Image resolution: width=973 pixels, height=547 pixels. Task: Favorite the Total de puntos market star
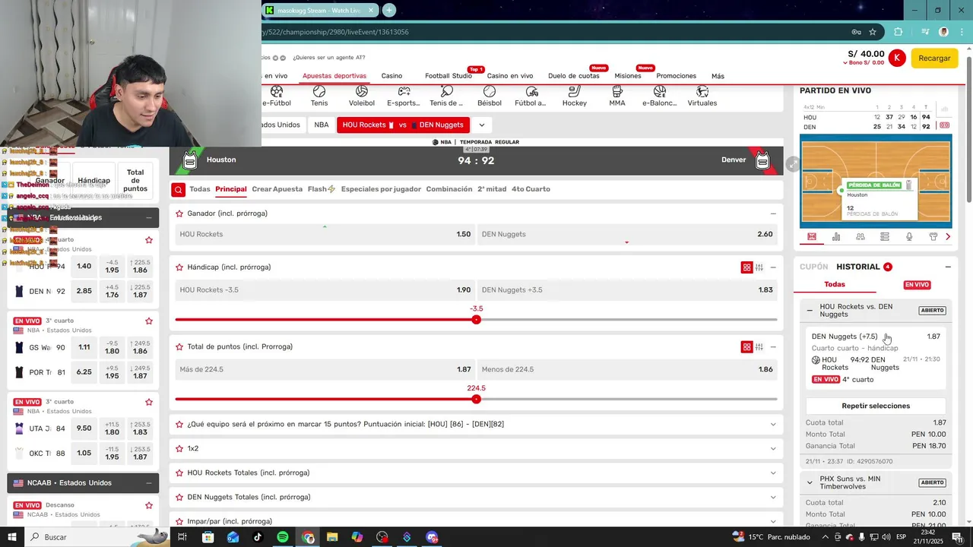179,347
